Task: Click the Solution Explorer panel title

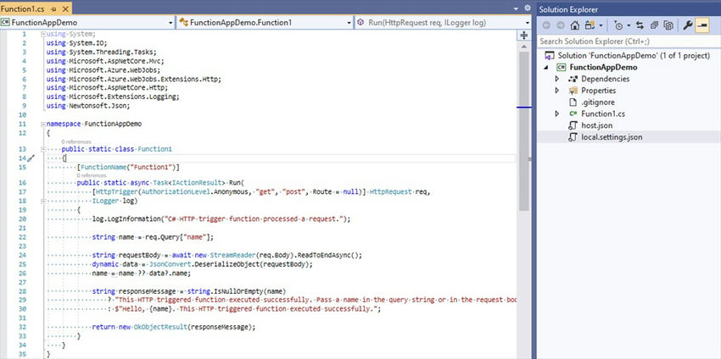Action: pyautogui.click(x=568, y=9)
